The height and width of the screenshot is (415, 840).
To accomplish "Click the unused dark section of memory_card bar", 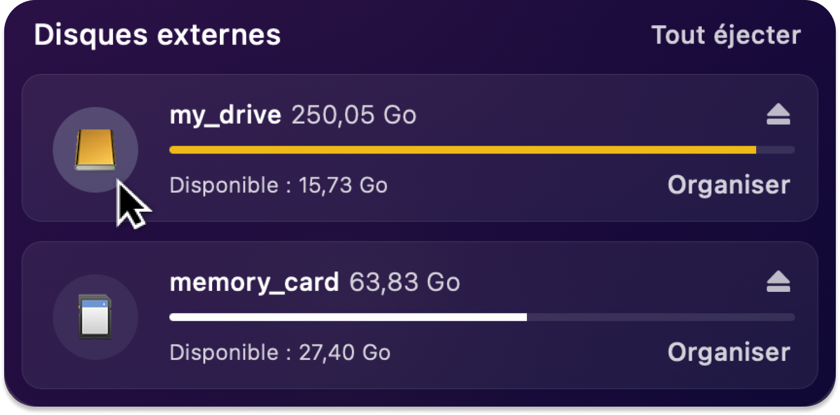I will tap(661, 317).
